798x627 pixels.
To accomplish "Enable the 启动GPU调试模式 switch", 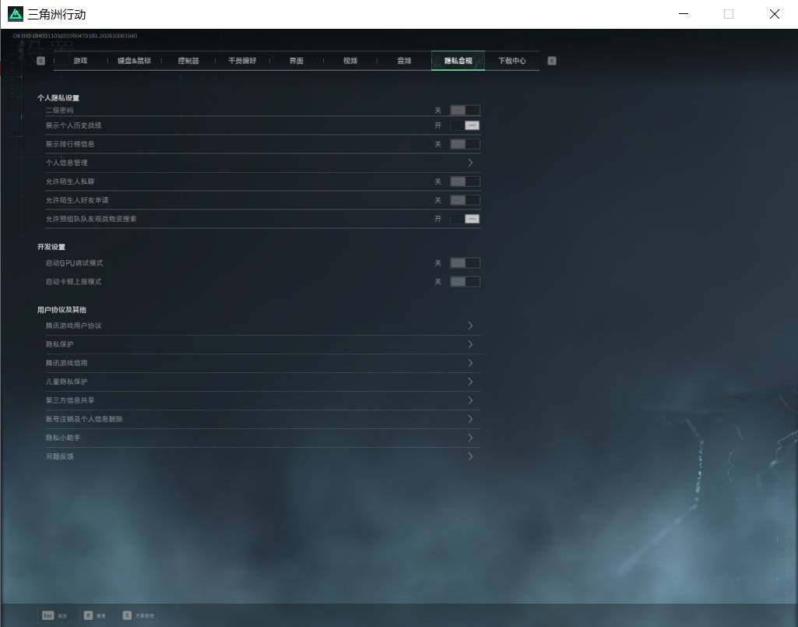I will pyautogui.click(x=465, y=262).
